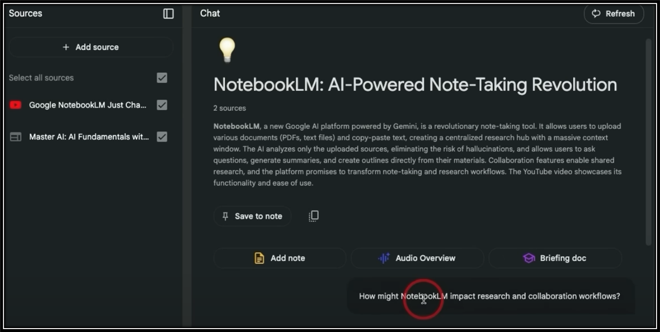Generate a Briefing doc
Screen dimensions: 660x332
click(555, 258)
